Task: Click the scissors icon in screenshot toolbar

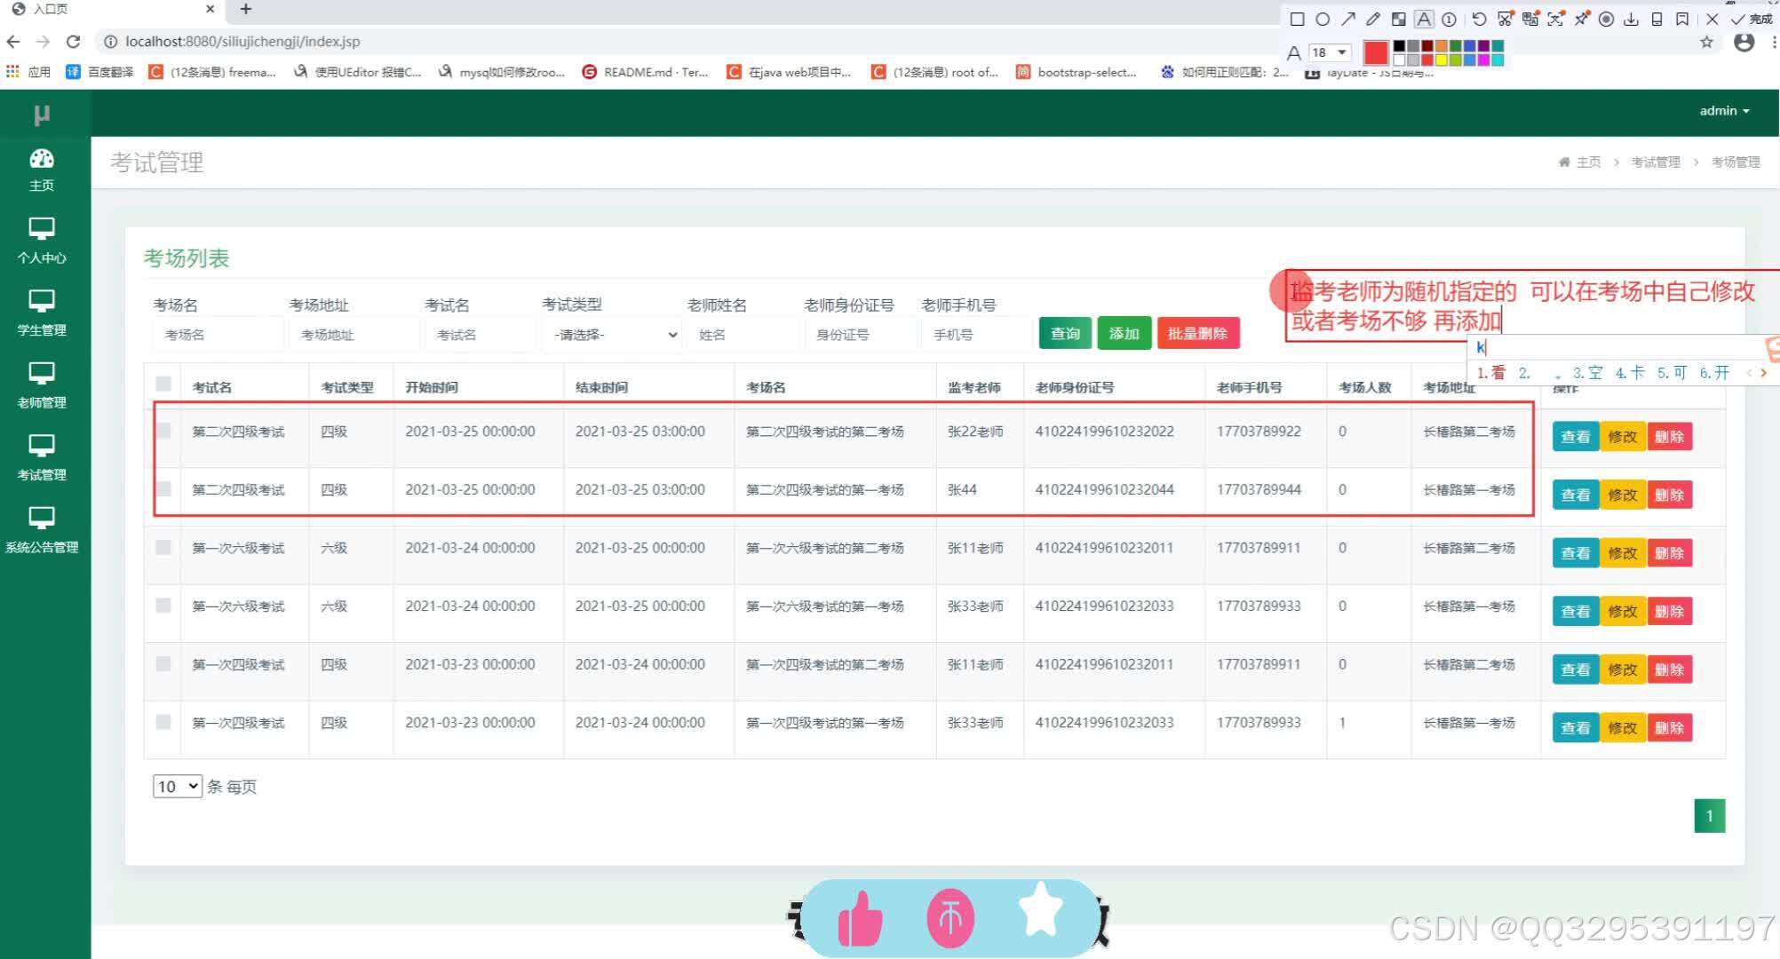Action: pos(1506,19)
